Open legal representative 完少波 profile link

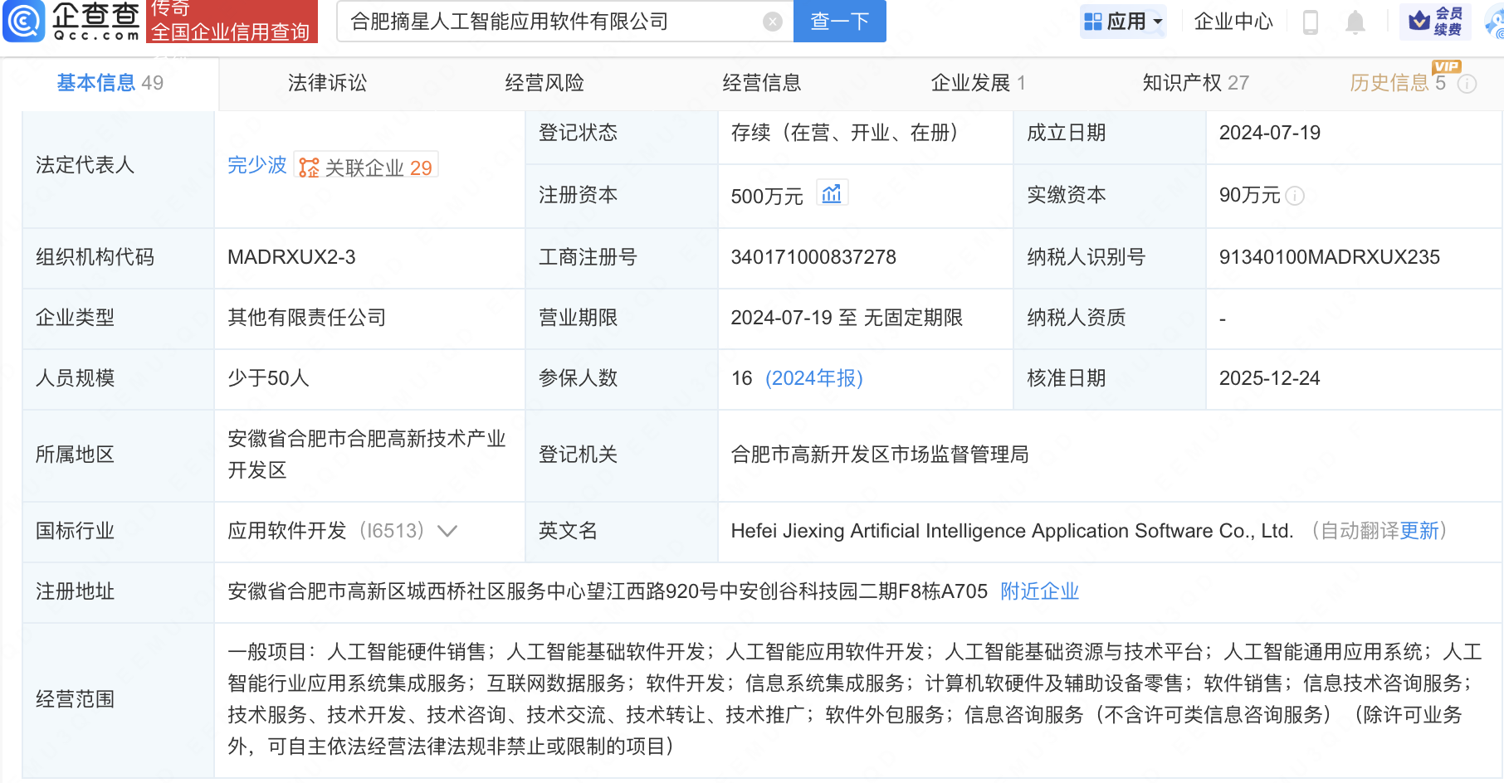pos(256,166)
